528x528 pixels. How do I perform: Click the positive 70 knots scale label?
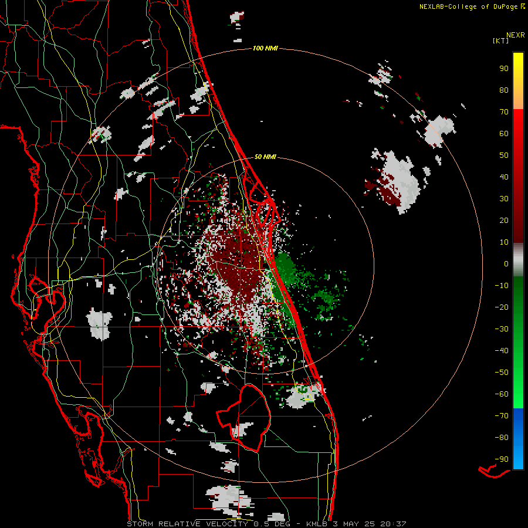click(x=504, y=112)
